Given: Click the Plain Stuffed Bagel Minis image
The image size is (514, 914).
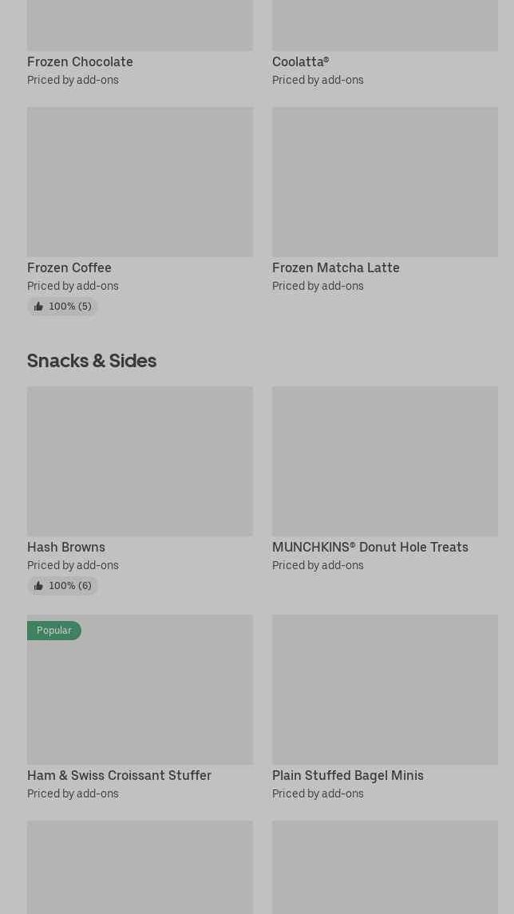Looking at the screenshot, I should [385, 690].
